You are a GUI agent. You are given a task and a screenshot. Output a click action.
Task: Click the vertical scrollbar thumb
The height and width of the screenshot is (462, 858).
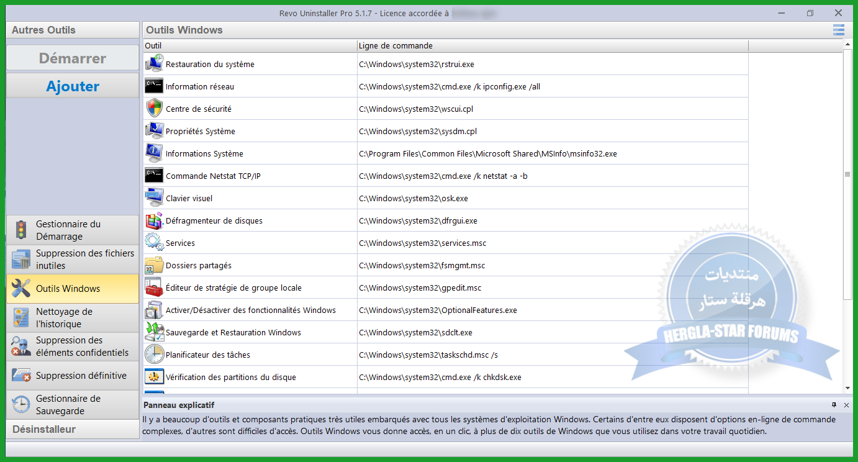coord(848,174)
